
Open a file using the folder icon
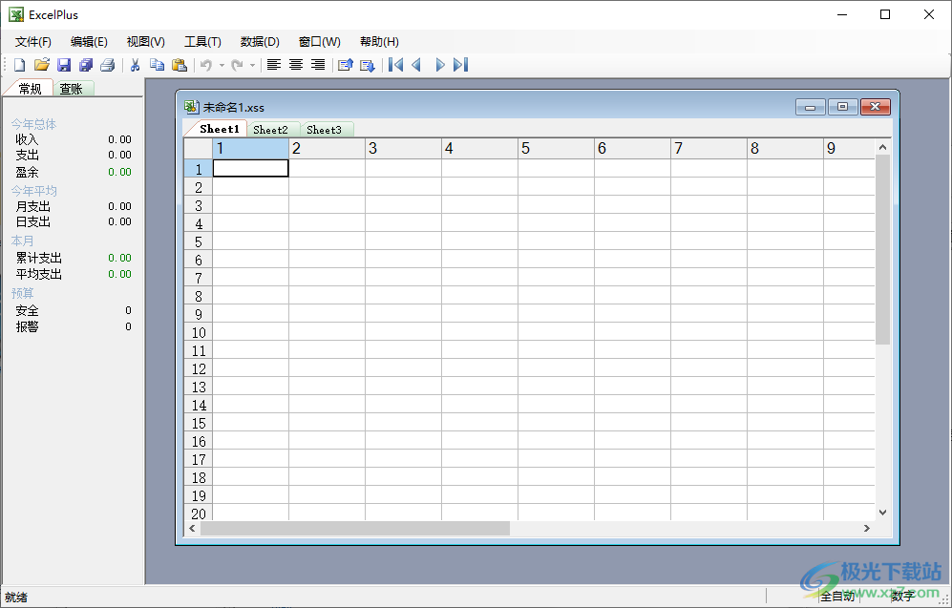41,65
